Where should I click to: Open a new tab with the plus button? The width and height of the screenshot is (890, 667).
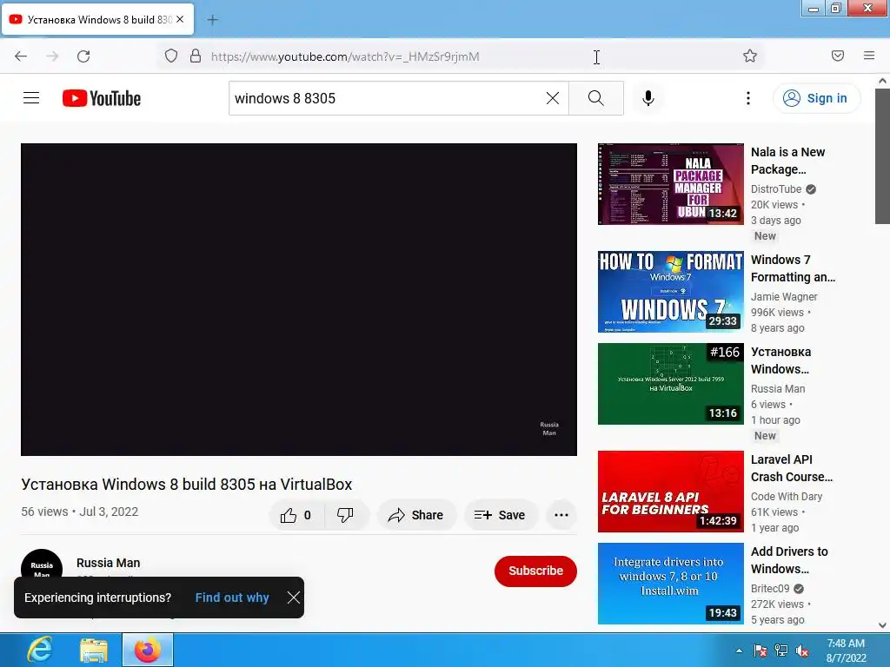click(212, 20)
